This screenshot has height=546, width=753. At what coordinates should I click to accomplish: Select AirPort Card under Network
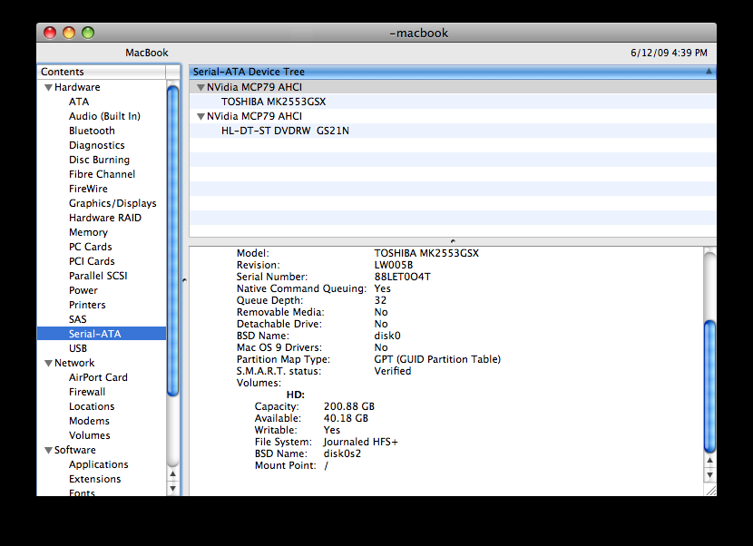coord(98,377)
